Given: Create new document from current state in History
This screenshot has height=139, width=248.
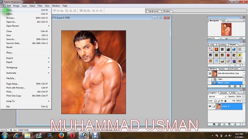Looking at the screenshot, I should pyautogui.click(x=229, y=86).
